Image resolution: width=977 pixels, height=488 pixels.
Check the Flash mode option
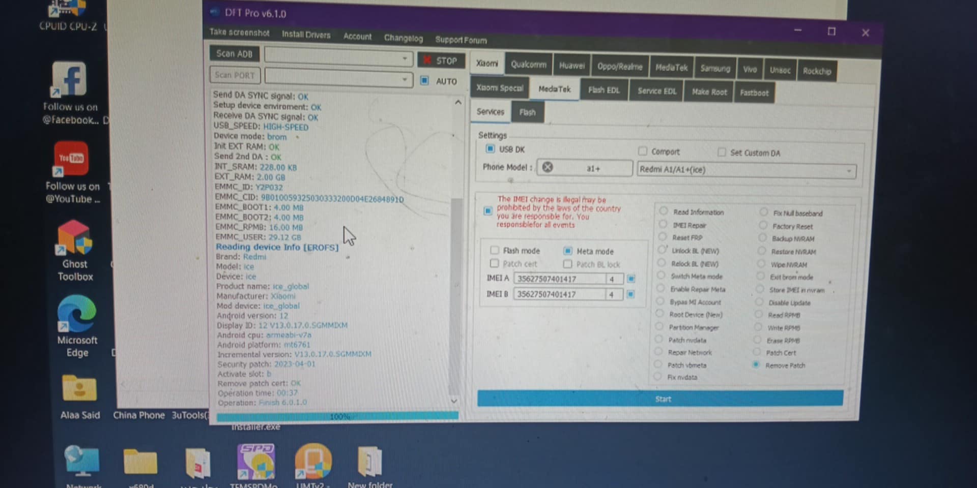pyautogui.click(x=494, y=250)
